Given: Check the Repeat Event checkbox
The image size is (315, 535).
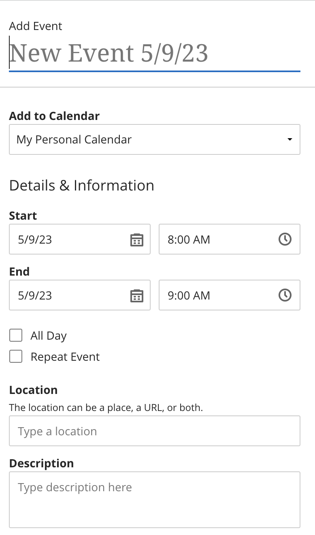Looking at the screenshot, I should coord(16,357).
